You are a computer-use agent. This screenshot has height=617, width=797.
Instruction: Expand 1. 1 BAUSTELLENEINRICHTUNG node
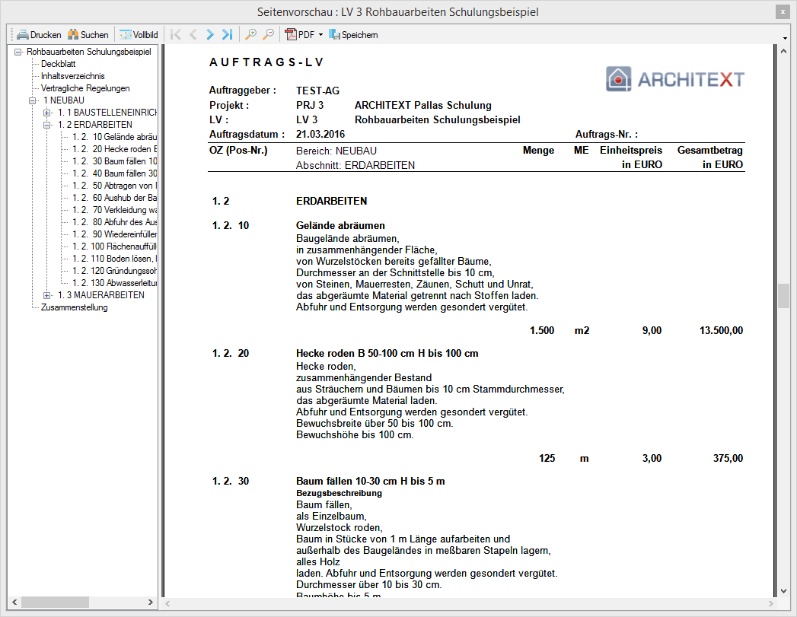[46, 113]
